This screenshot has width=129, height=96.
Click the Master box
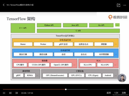23,44
